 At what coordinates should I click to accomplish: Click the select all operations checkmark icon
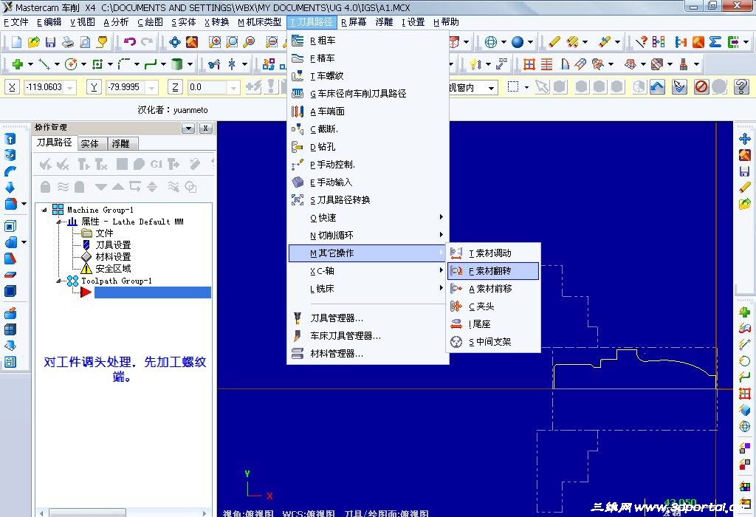click(45, 165)
